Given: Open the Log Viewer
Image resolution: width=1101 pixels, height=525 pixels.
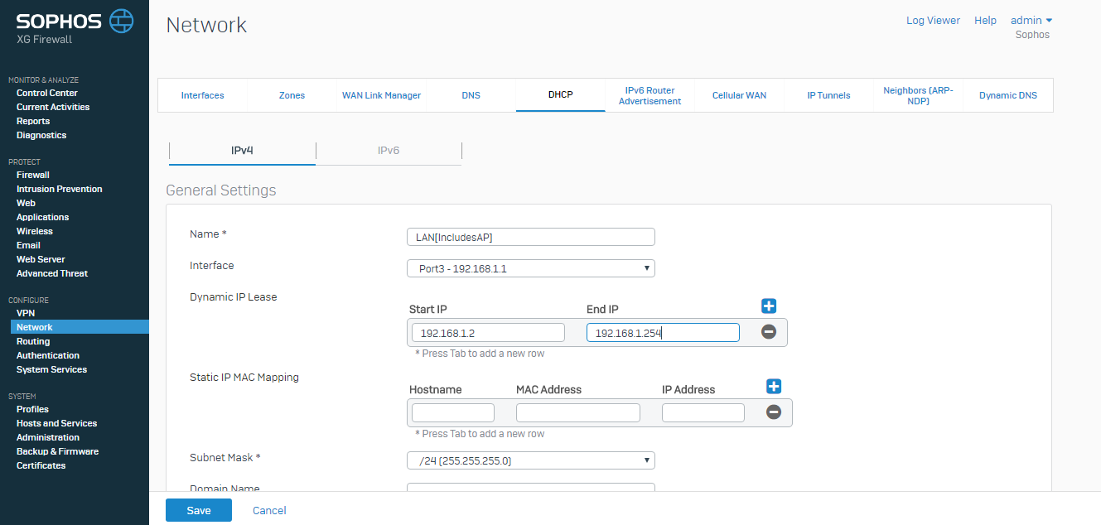Looking at the screenshot, I should tap(933, 20).
